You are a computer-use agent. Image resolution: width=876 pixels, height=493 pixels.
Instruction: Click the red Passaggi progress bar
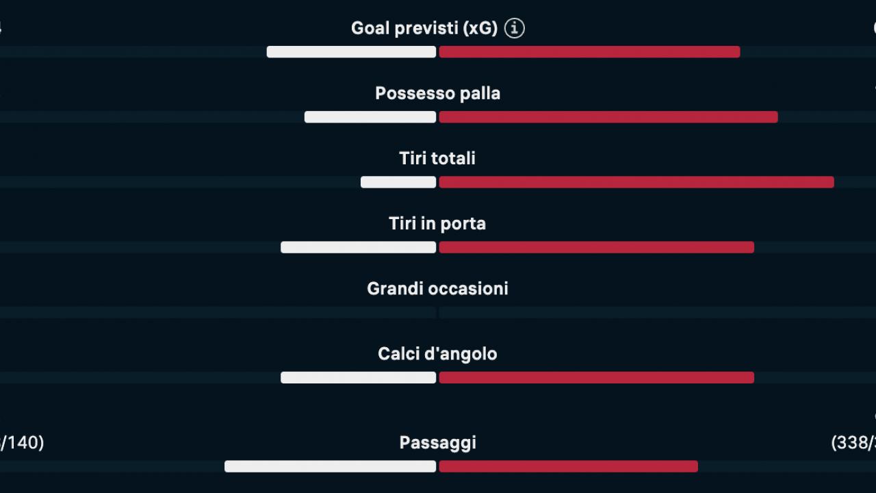pyautogui.click(x=568, y=466)
